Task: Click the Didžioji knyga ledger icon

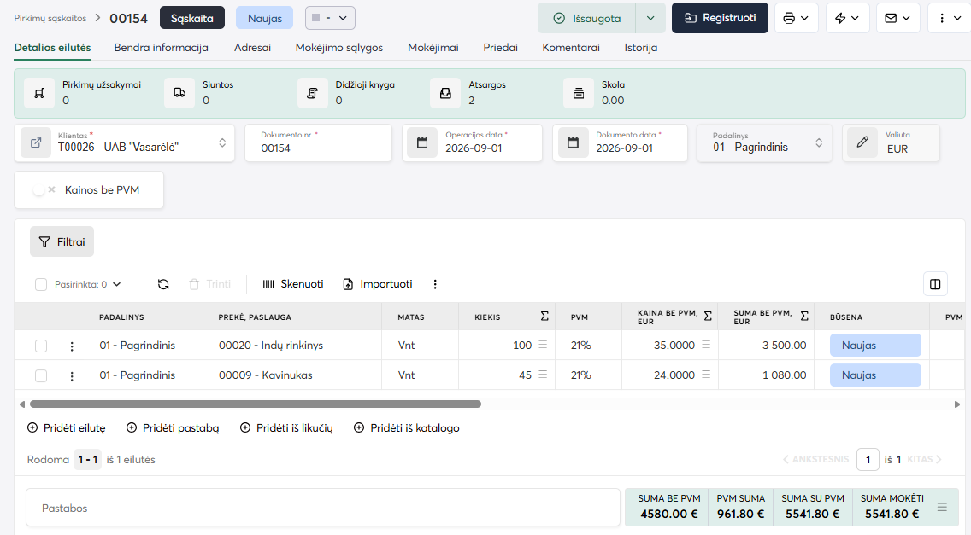Action: point(313,93)
